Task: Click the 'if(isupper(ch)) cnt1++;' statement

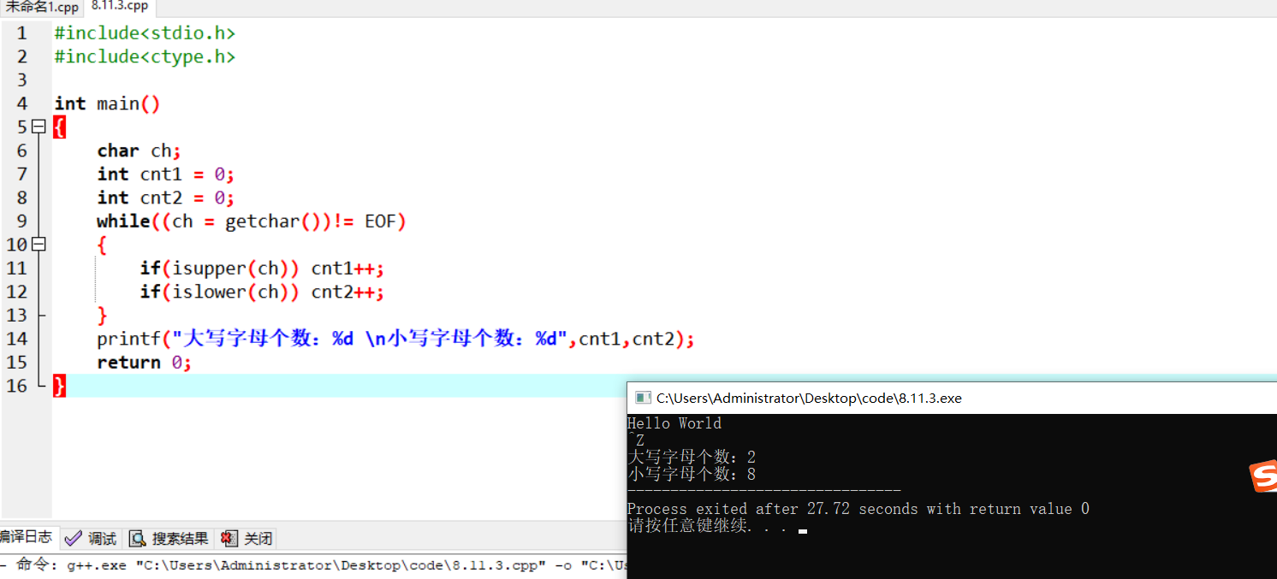Action: tap(262, 269)
